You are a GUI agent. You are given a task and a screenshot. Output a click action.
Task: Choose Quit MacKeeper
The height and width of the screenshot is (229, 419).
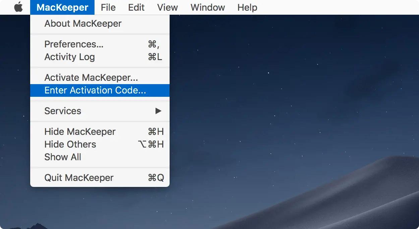(x=100, y=178)
